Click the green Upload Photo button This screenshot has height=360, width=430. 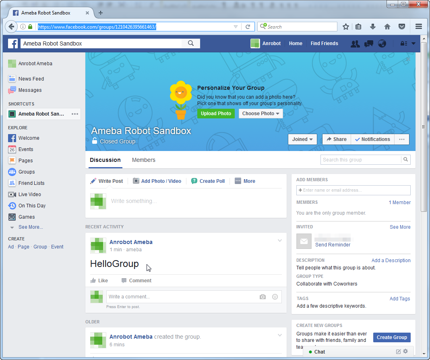[216, 114]
